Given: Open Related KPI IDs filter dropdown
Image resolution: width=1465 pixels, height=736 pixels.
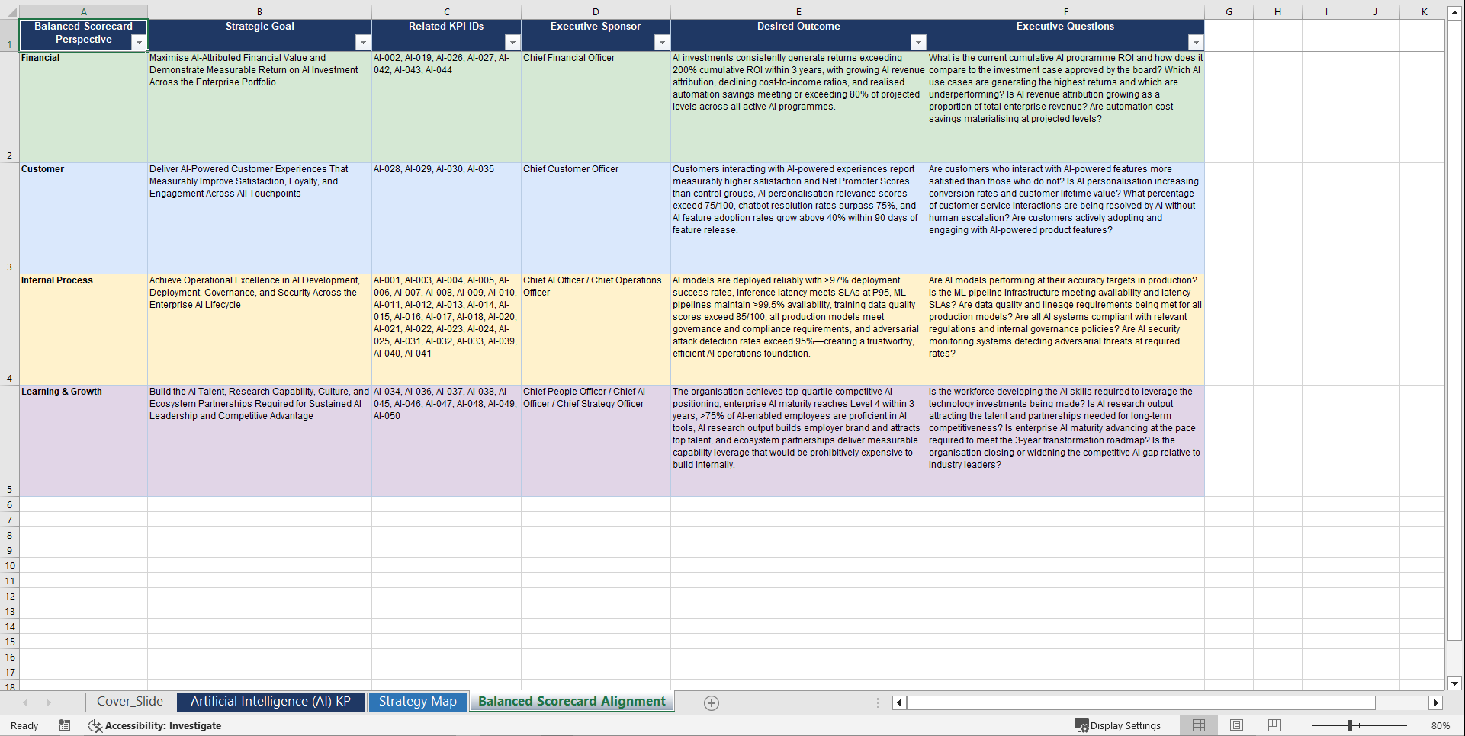Looking at the screenshot, I should coord(512,43).
